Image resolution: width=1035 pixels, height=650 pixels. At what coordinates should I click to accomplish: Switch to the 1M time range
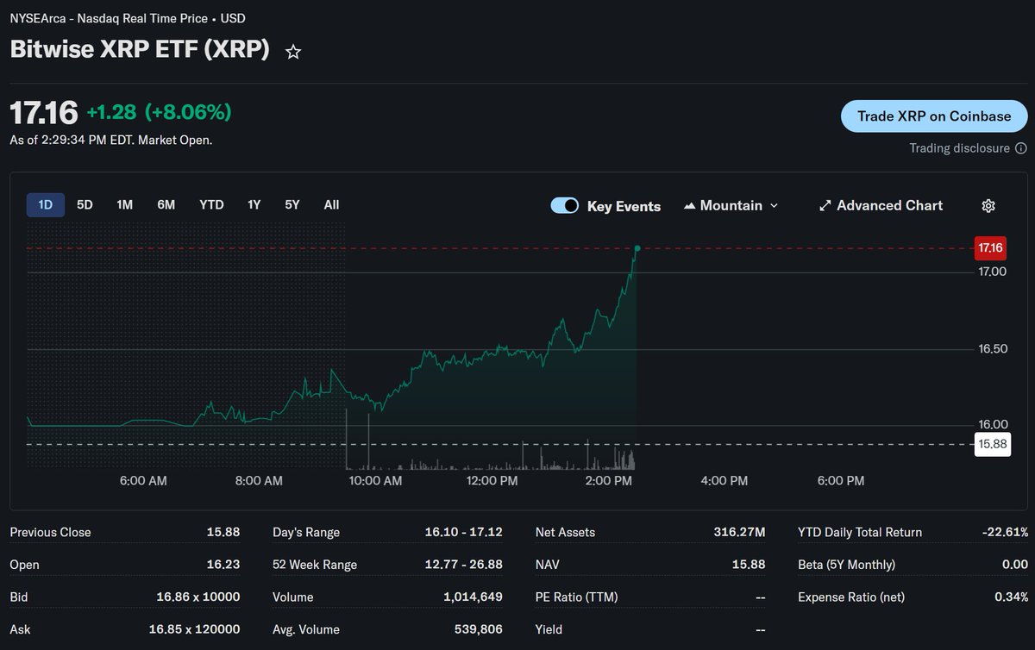(125, 204)
